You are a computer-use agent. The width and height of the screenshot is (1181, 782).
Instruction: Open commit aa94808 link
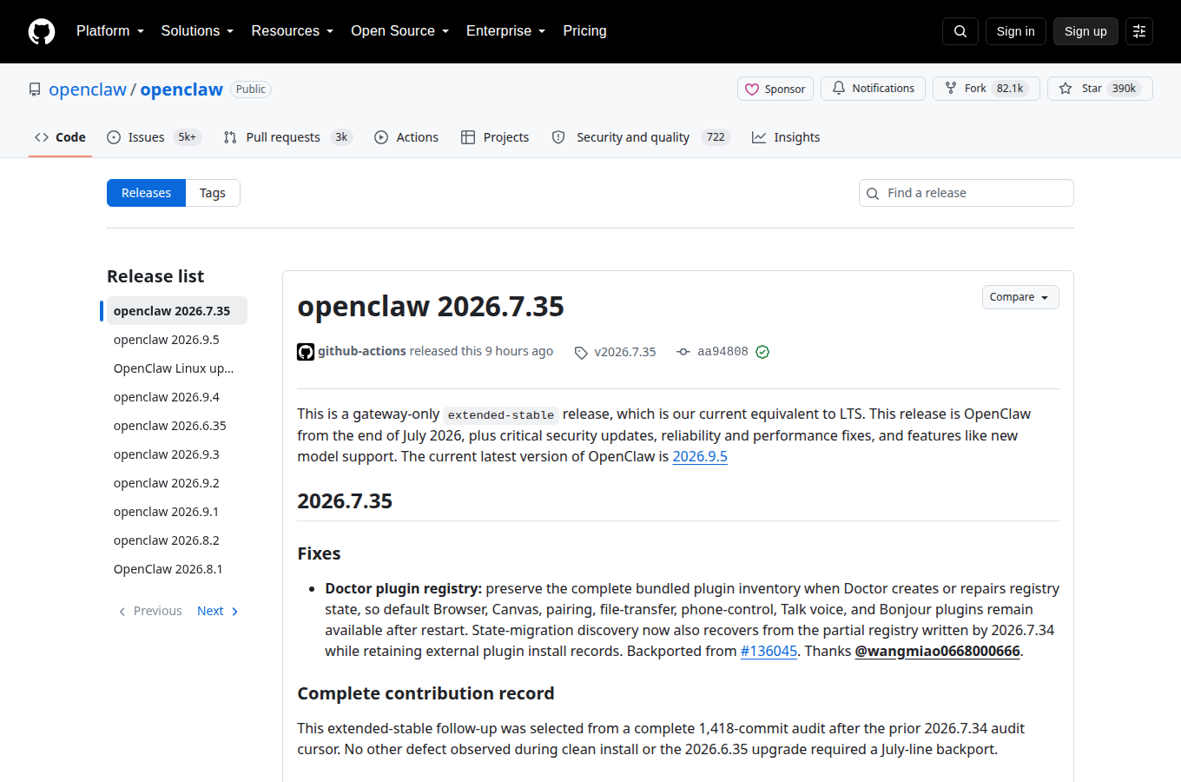tap(722, 352)
